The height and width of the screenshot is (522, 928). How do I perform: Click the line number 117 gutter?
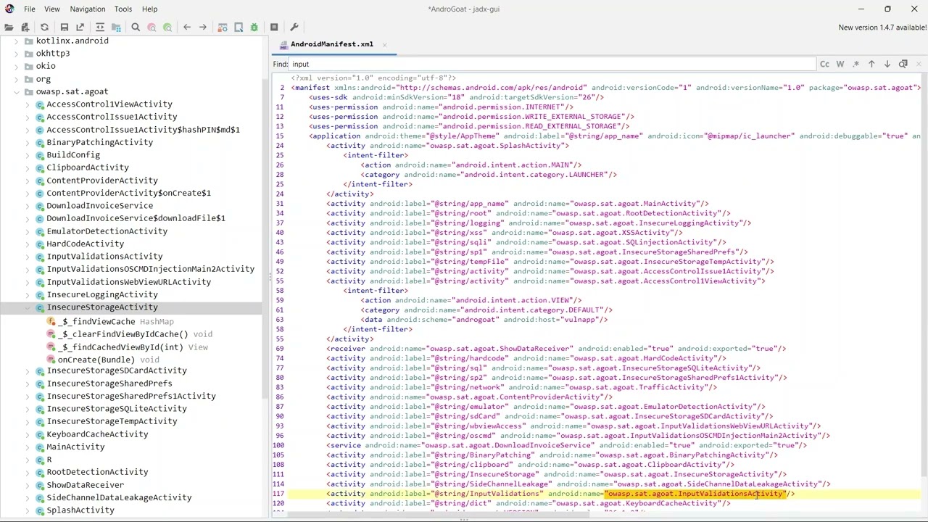(x=278, y=494)
